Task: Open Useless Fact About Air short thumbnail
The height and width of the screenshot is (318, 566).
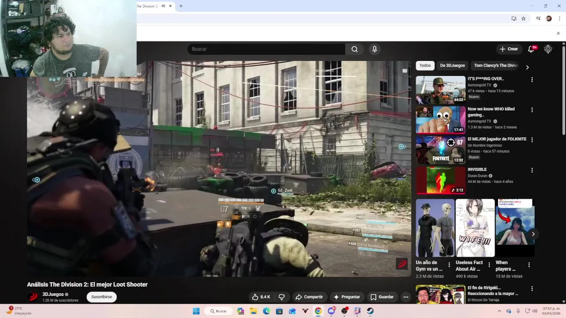Action: click(x=475, y=228)
